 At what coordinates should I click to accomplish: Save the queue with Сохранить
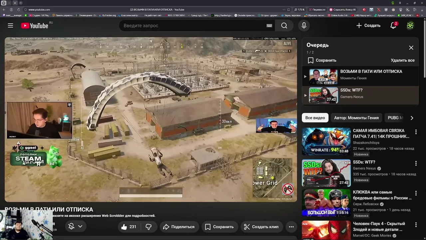click(322, 60)
